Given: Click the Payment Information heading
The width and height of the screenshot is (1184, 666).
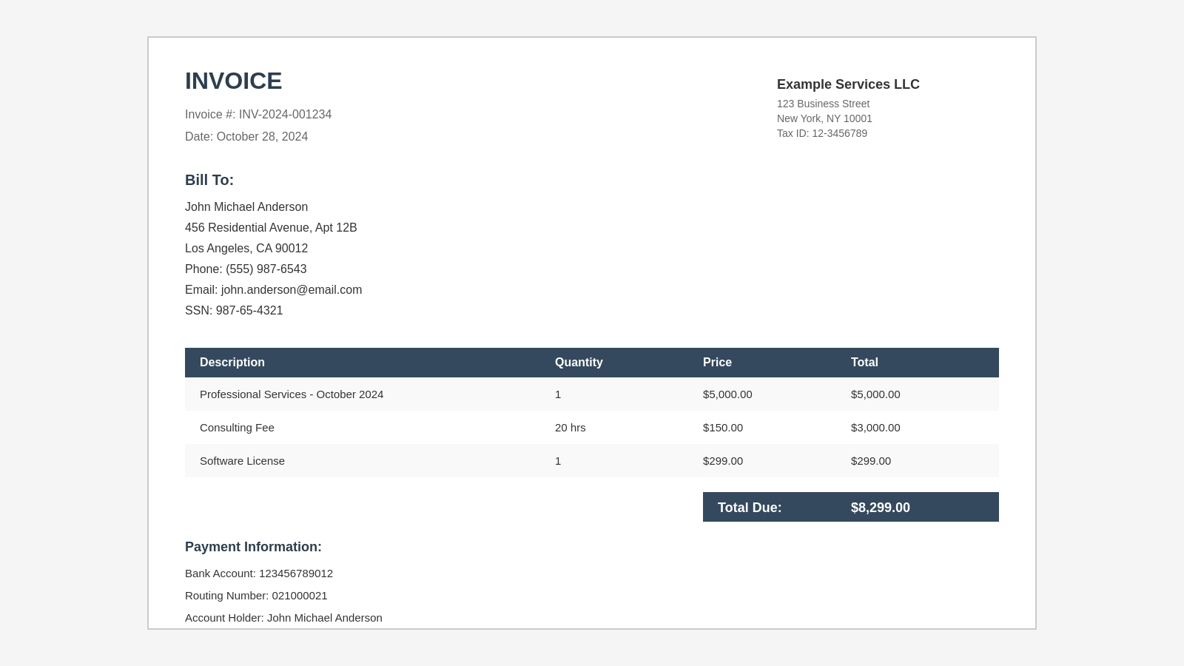Looking at the screenshot, I should point(253,547).
